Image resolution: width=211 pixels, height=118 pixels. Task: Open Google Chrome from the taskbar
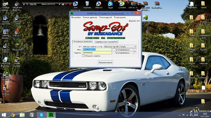13,115
